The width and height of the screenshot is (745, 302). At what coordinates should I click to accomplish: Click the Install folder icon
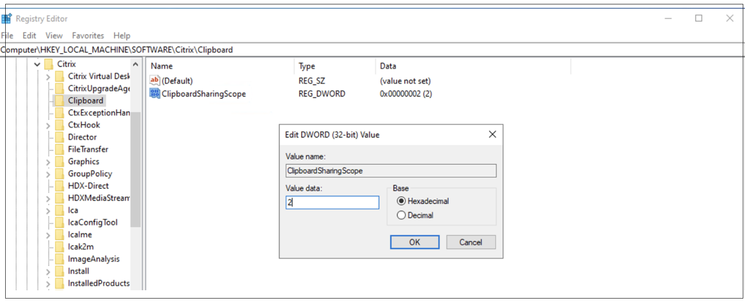coord(60,271)
